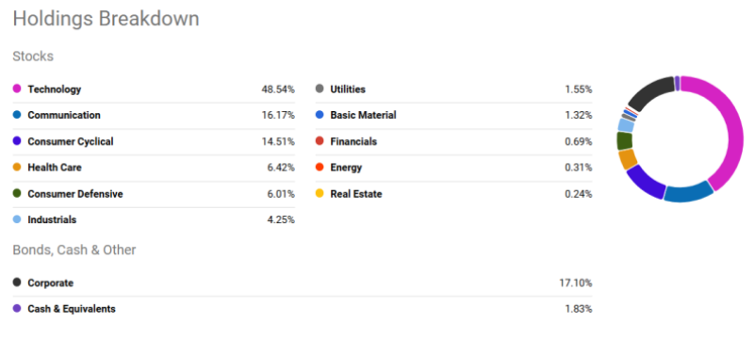Click the Consumer Cyclical legend dot
Screen dimensions: 755x339
[x=17, y=141]
